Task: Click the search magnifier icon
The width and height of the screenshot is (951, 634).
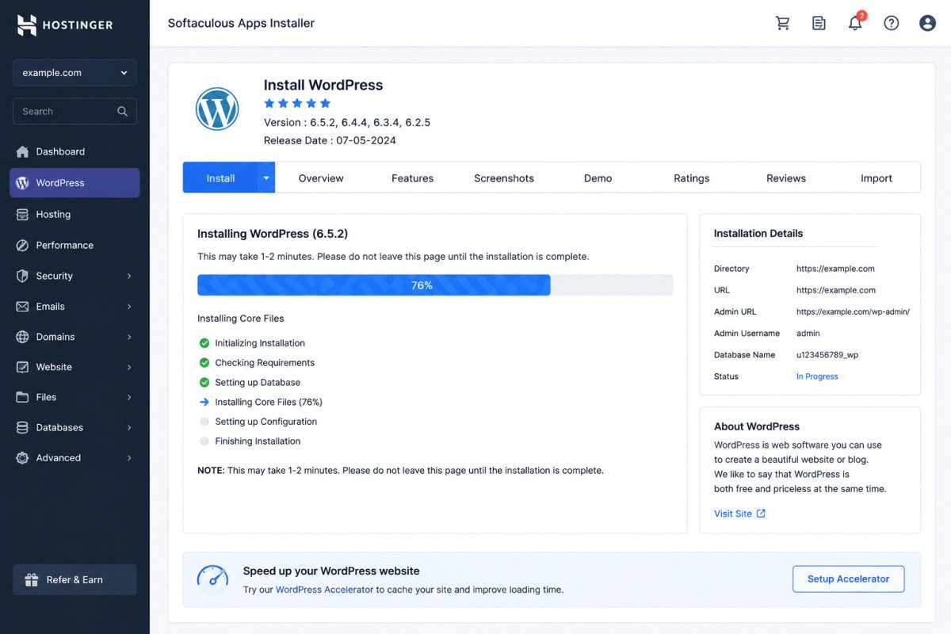Action: (122, 112)
